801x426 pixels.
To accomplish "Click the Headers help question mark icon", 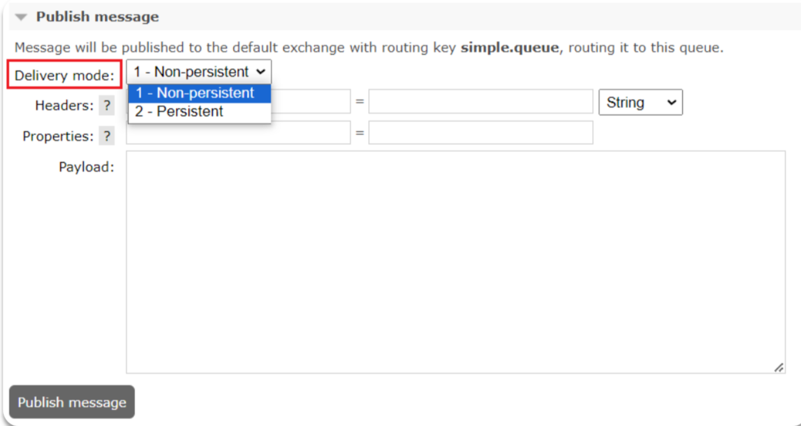I will [x=107, y=106].
